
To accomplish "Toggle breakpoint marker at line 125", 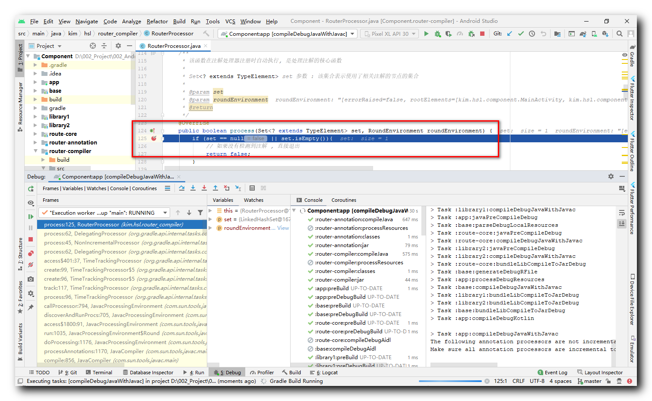I will pyautogui.click(x=154, y=138).
